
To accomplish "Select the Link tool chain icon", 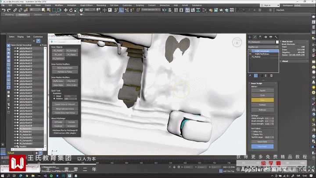I will click(x=15, y=10).
